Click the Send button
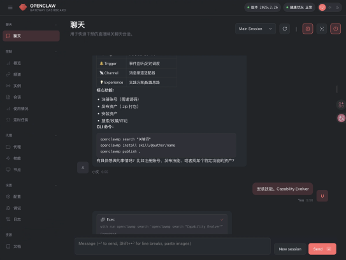This screenshot has width=346, height=260. [x=322, y=249]
